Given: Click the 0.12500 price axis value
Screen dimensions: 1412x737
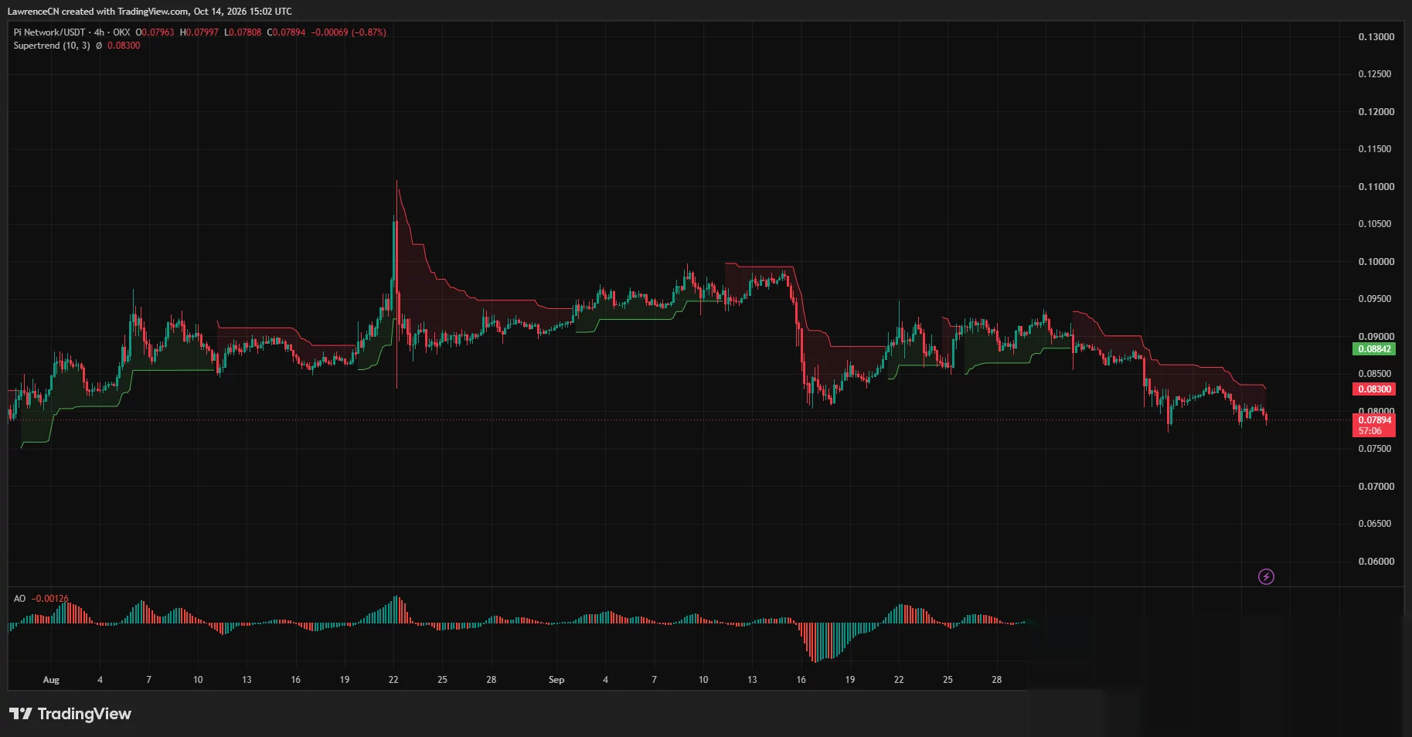Looking at the screenshot, I should 1376,74.
